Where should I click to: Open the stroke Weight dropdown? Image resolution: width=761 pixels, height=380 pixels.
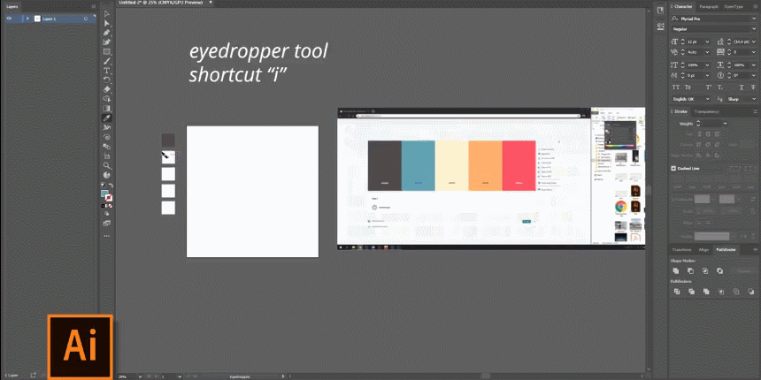coord(725,124)
